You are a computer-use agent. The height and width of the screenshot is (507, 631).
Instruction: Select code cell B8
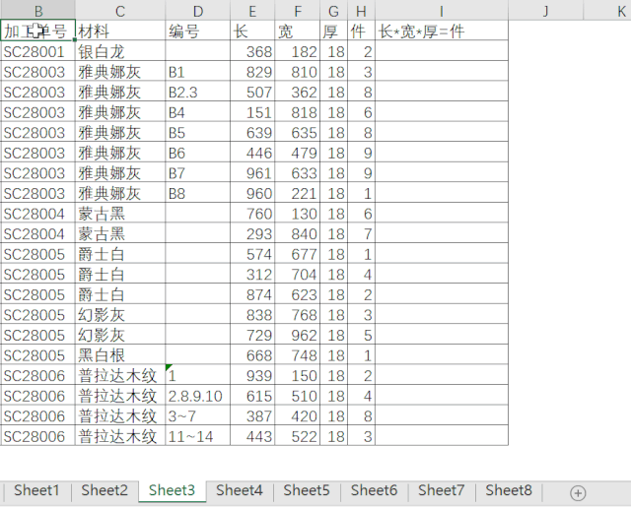point(197,193)
